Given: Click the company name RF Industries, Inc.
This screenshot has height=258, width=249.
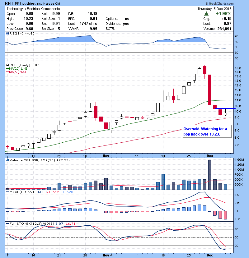Looking at the screenshot, I should coord(29,3).
